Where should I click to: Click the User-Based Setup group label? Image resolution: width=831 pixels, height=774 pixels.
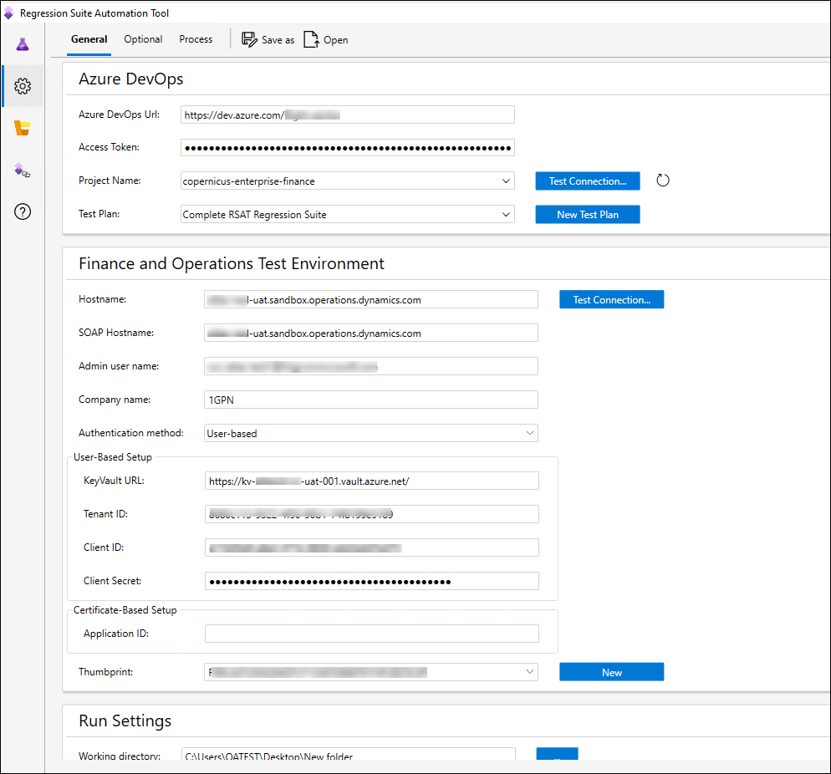tap(112, 457)
